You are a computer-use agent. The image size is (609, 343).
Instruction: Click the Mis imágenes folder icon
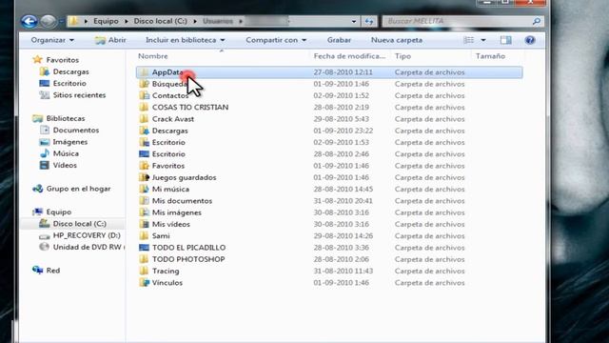click(x=144, y=212)
